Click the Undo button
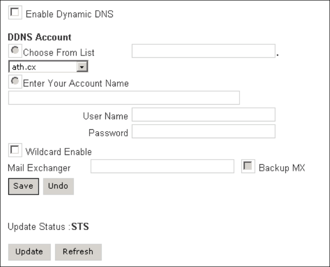Screen dimensions: 330x267 tap(58, 186)
